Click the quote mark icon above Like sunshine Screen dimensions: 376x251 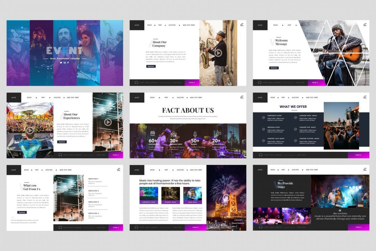point(340,210)
